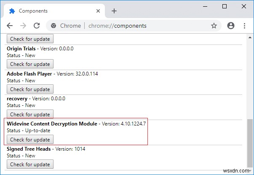Check for update for Adobe Flash Player

[30, 89]
